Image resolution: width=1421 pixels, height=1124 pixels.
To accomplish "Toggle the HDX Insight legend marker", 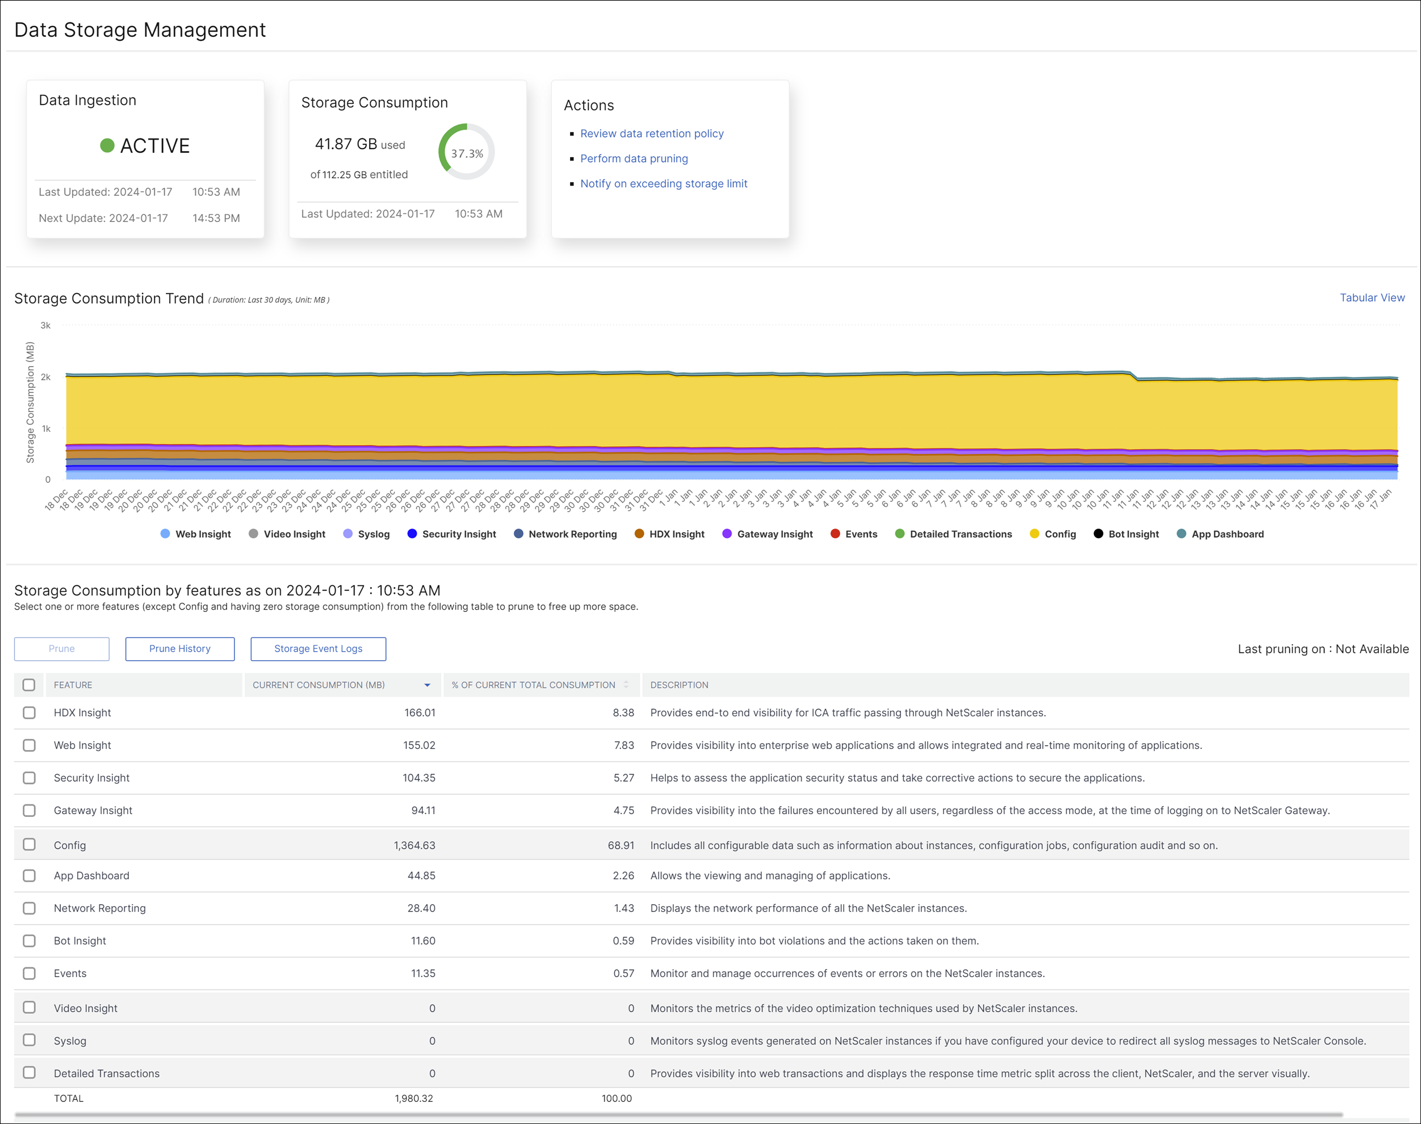I will (x=639, y=534).
